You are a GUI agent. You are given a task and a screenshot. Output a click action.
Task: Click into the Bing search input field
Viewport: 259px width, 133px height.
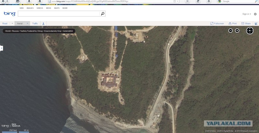coord(59,14)
